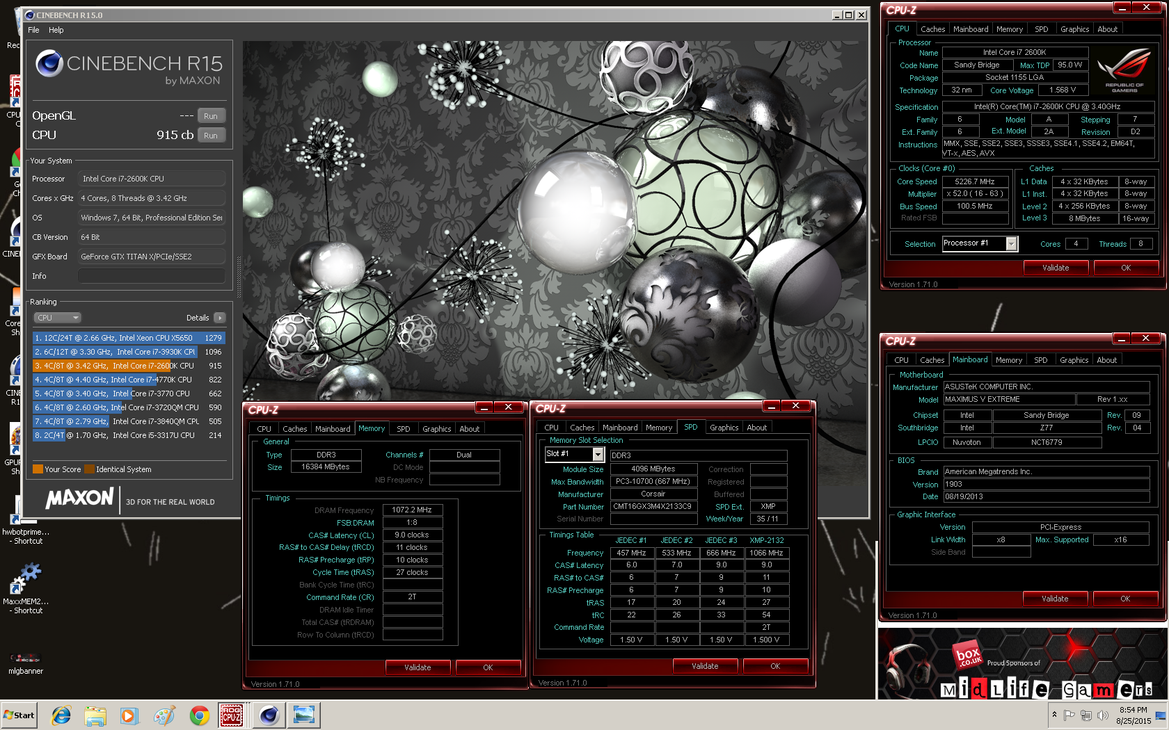Open the Help menu in Cinebench

56,30
